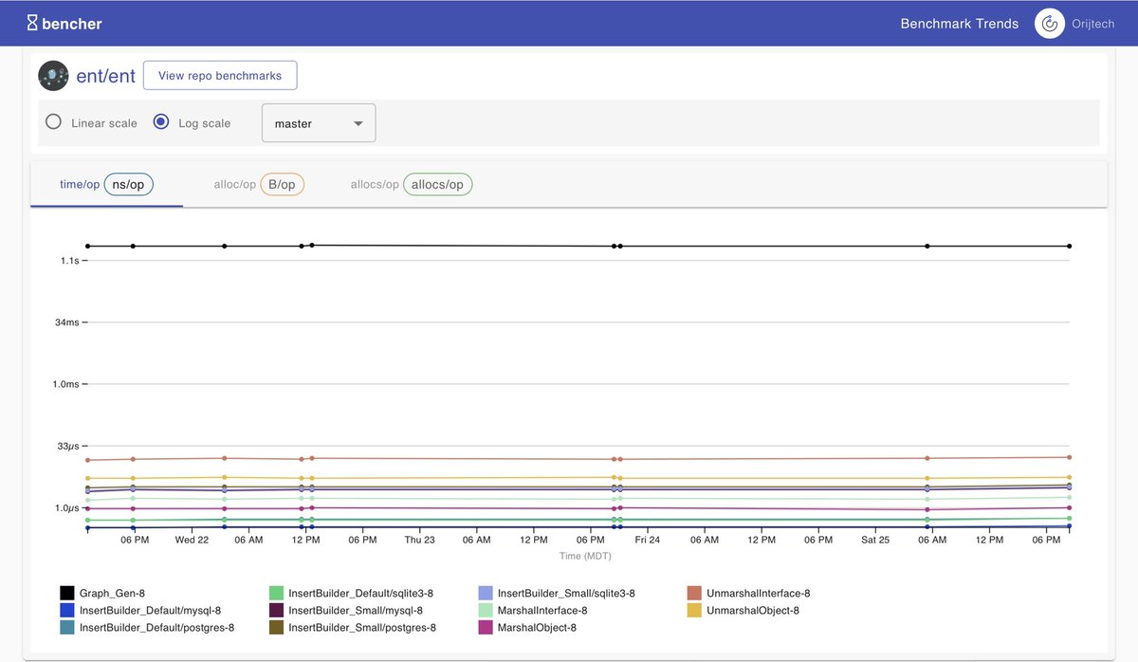Click the UnmarshalObject-8 legend label
Screen dimensions: 1138x662
(753, 611)
